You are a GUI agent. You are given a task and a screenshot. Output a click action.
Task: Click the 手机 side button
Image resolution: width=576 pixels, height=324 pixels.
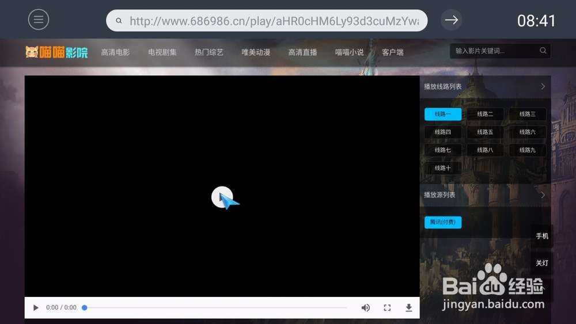pyautogui.click(x=542, y=236)
